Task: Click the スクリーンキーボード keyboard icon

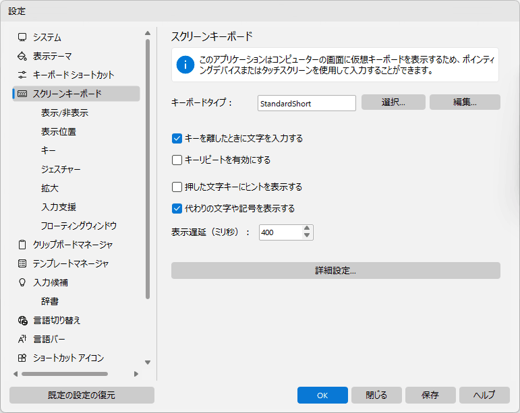Action: (22, 94)
